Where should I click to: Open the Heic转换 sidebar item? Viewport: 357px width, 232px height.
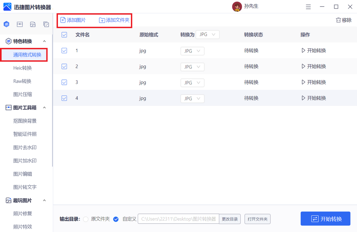pos(24,68)
